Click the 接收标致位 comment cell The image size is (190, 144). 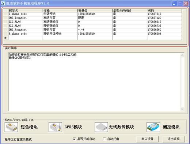[60, 26]
